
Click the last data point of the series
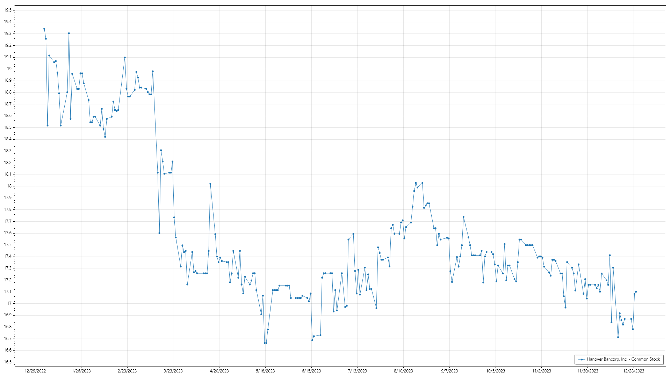tap(636, 291)
